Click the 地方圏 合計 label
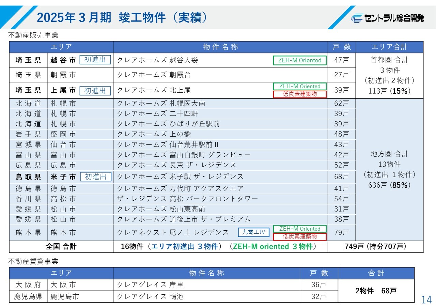Image resolution: width=436 pixels, height=308 pixels. 389,154
